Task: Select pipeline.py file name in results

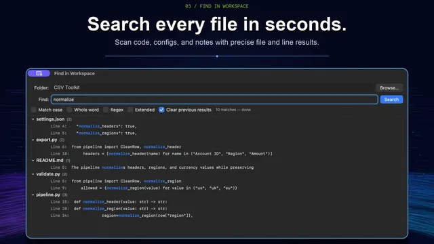Action: coord(48,195)
